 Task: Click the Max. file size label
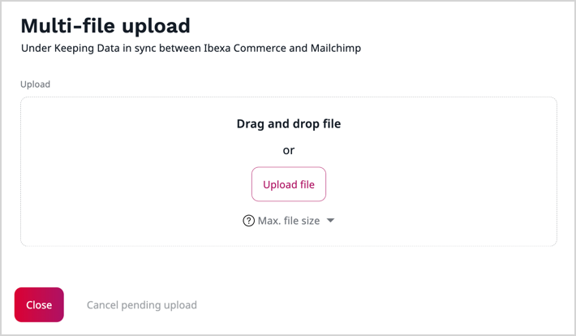(x=289, y=221)
